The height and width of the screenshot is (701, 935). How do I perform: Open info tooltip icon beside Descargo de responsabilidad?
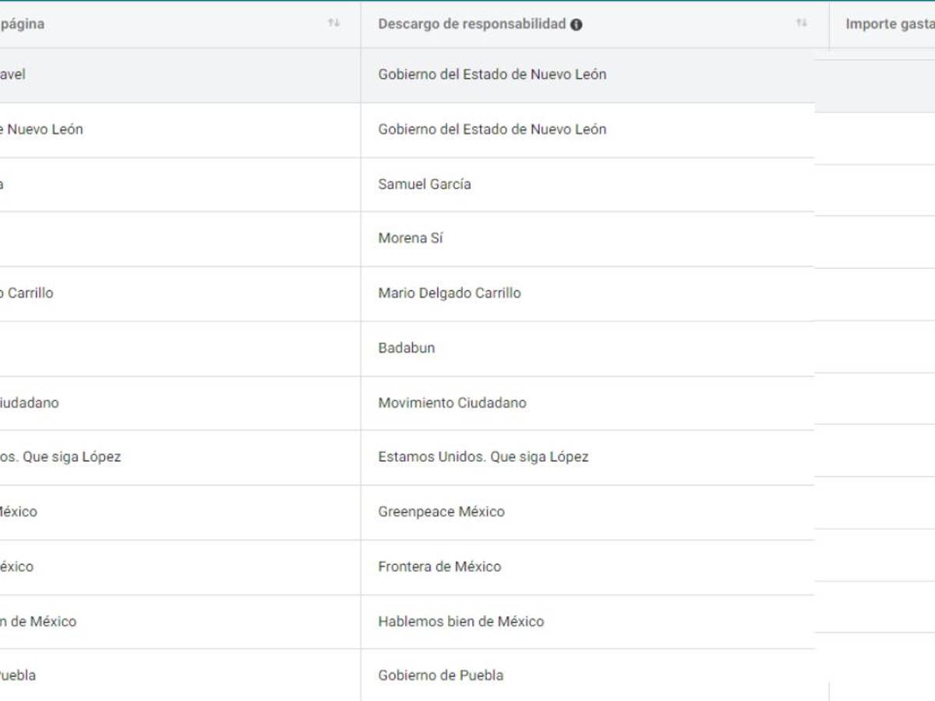click(x=577, y=24)
